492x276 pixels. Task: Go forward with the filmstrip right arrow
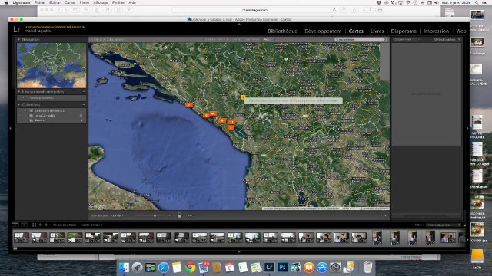(x=46, y=225)
